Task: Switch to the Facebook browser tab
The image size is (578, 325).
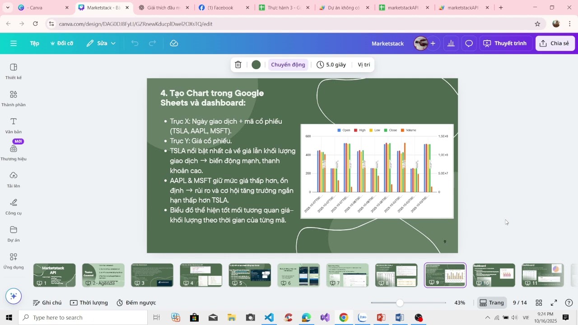Action: pyautogui.click(x=224, y=8)
